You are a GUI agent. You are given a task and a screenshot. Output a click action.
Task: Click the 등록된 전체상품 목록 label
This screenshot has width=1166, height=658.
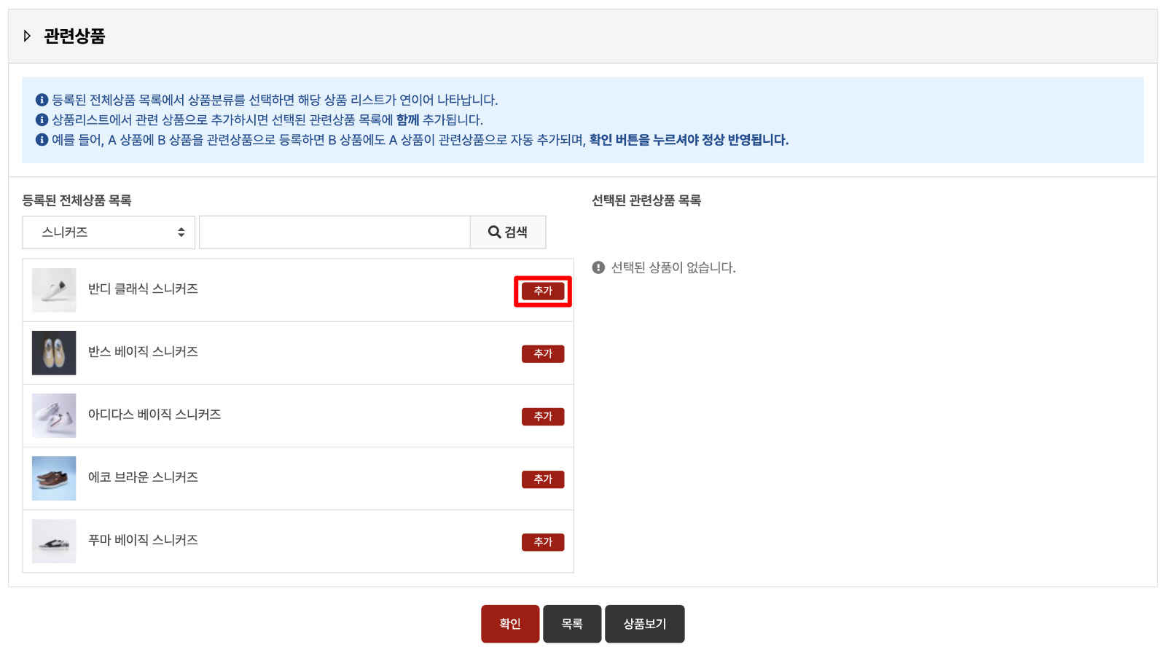[77, 200]
